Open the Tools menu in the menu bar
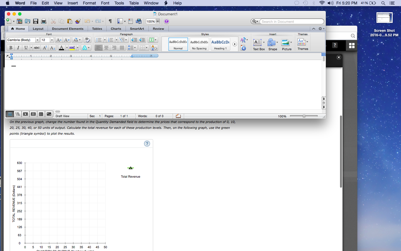This screenshot has height=251, width=401. [x=119, y=3]
